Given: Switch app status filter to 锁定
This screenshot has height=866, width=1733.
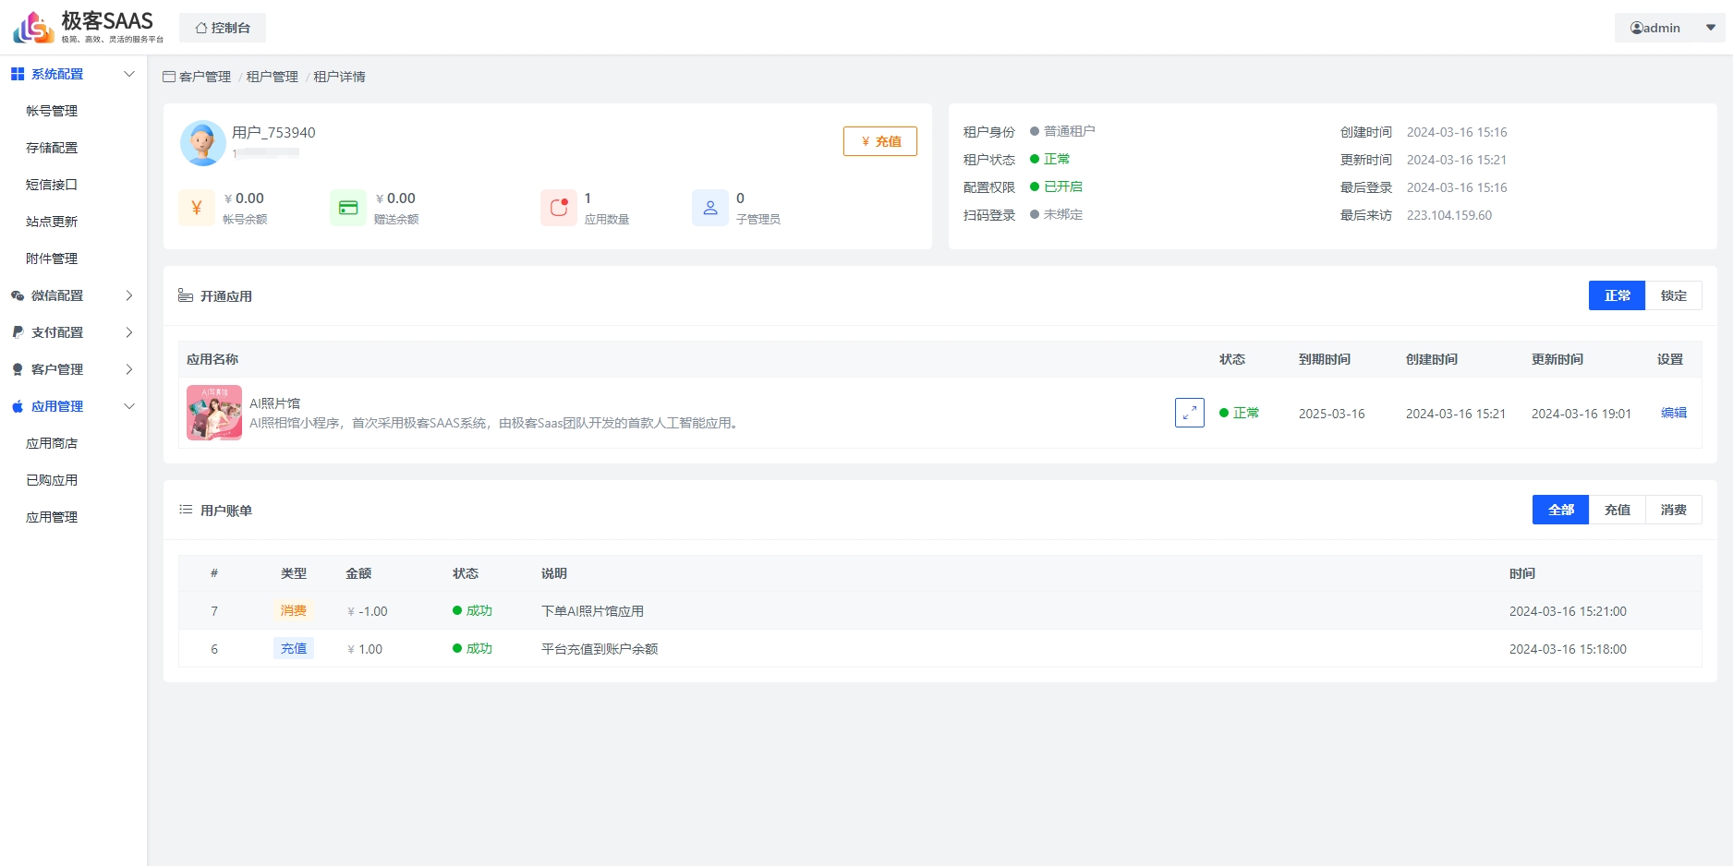Looking at the screenshot, I should point(1673,295).
